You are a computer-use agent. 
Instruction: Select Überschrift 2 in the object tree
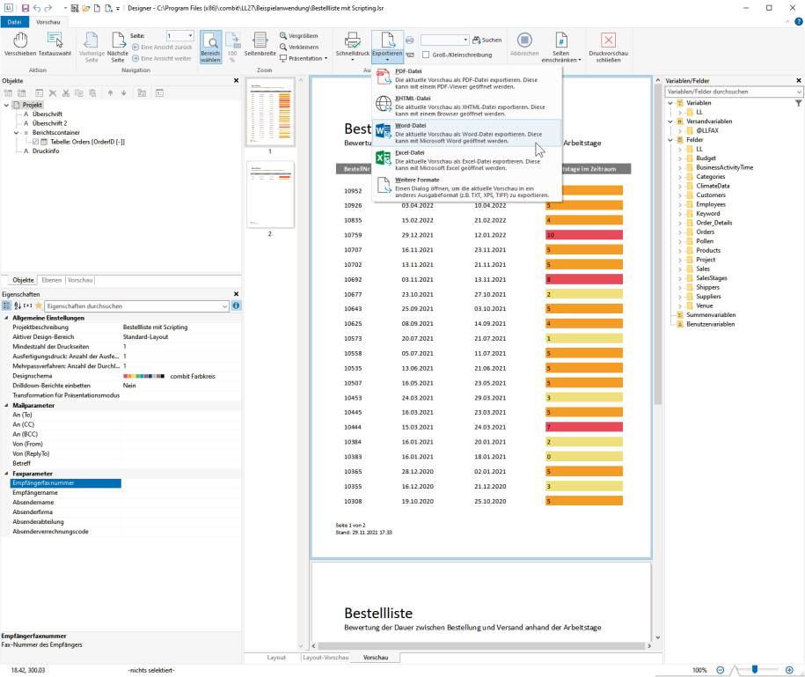coord(49,123)
